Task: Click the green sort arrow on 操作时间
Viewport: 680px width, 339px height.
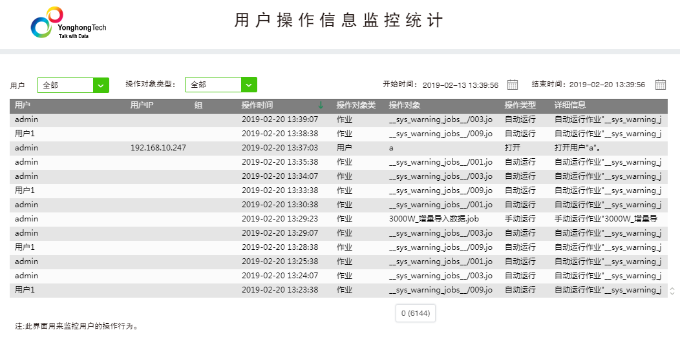Action: pos(321,105)
